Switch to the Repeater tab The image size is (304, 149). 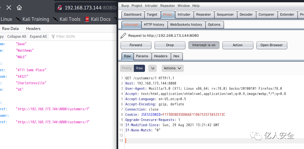(203, 15)
